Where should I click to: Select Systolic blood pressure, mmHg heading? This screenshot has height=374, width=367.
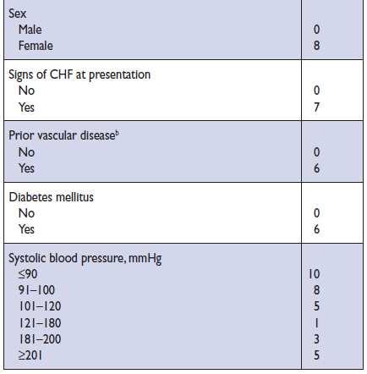click(85, 258)
